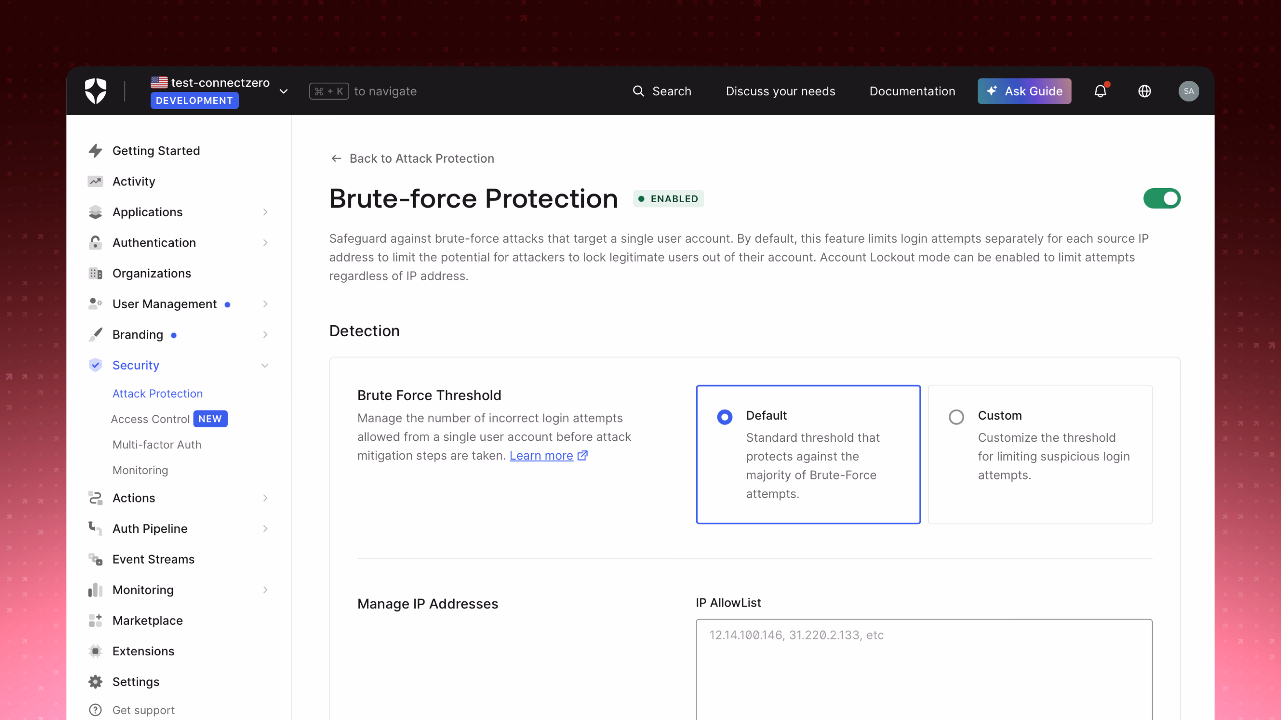
Task: Click the Security shield icon
Action: point(95,365)
